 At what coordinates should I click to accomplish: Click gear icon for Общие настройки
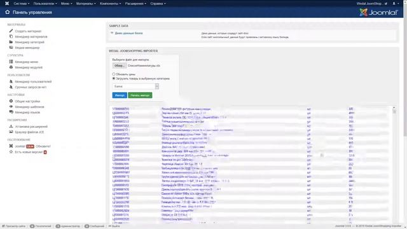pos(11,101)
